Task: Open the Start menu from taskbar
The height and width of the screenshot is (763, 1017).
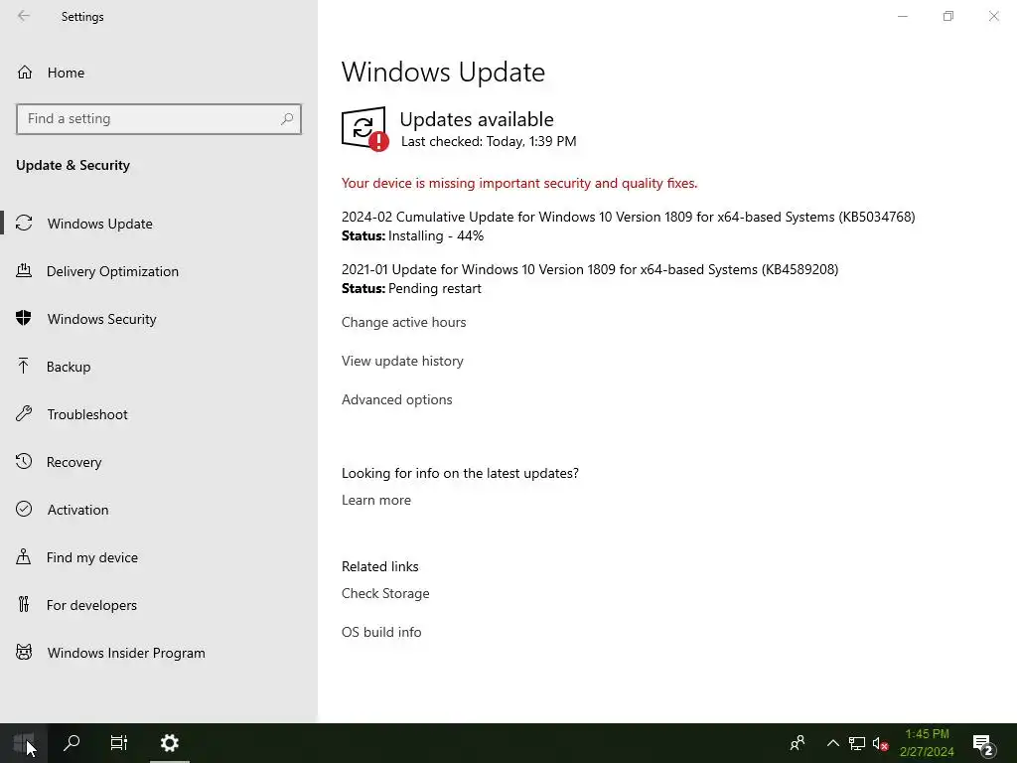Action: [x=24, y=743]
